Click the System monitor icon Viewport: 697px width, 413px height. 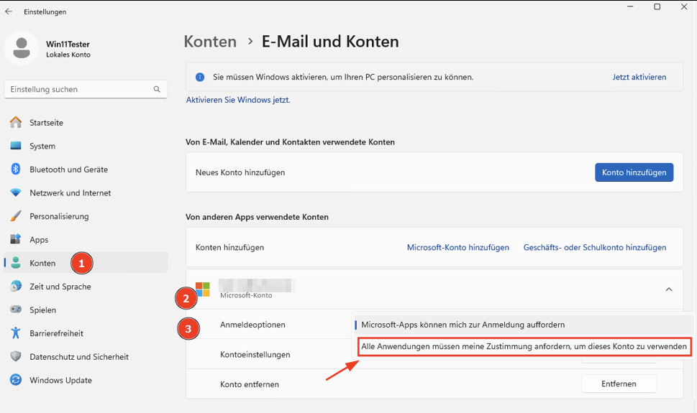16,146
